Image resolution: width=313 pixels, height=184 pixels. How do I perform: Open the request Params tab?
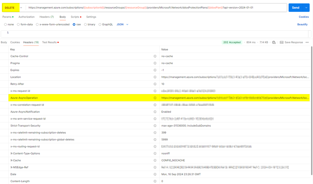(8, 17)
